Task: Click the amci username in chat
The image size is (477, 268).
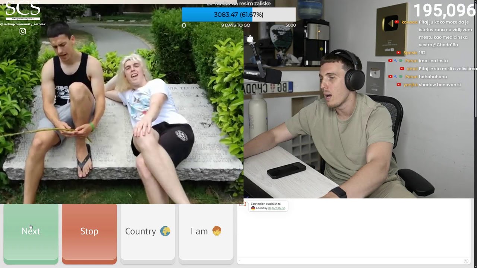Action: [x=412, y=69]
